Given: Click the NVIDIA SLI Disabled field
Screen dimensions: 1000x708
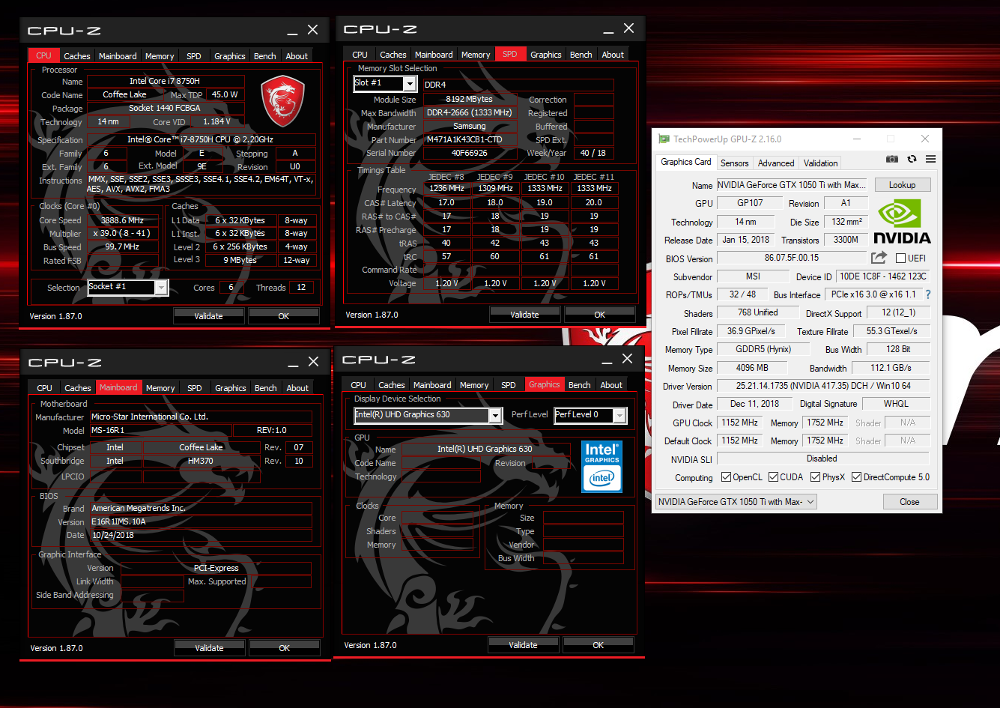Looking at the screenshot, I should [822, 459].
